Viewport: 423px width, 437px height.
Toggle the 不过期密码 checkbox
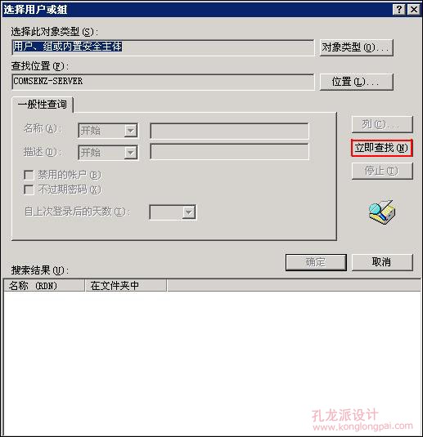point(29,190)
